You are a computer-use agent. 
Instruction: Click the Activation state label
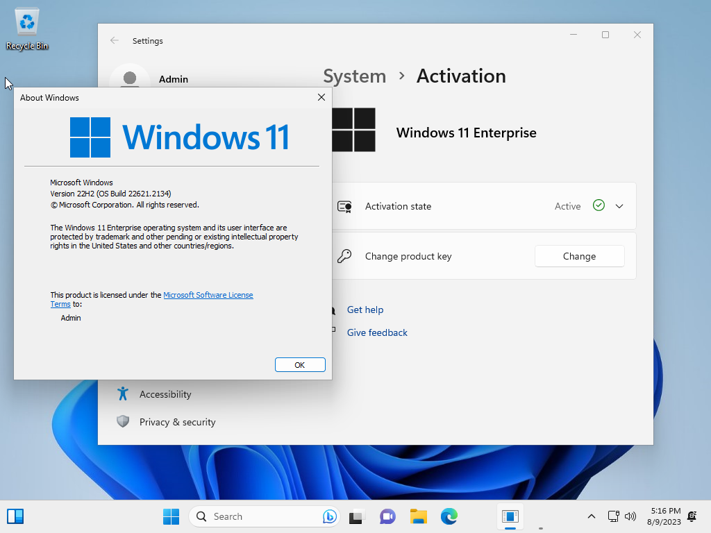click(x=398, y=206)
